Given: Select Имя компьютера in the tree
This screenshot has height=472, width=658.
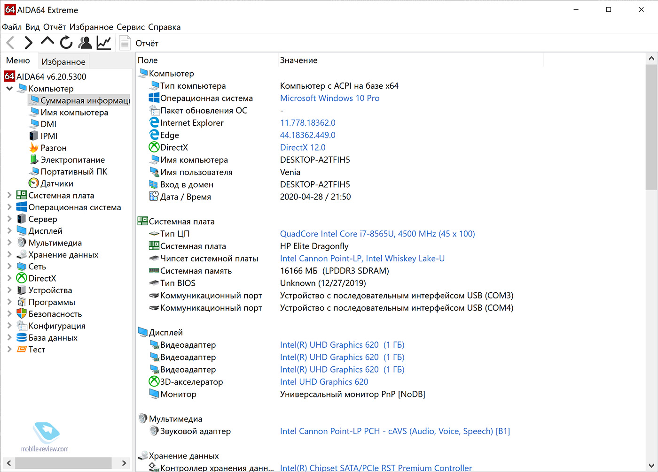Looking at the screenshot, I should [69, 112].
